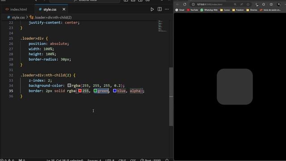Open the YouTube bookmark
This screenshot has width=286, height=161.
click(x=193, y=10)
